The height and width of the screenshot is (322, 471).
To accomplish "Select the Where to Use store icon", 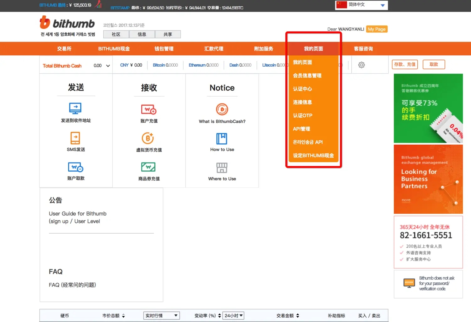I will [222, 168].
